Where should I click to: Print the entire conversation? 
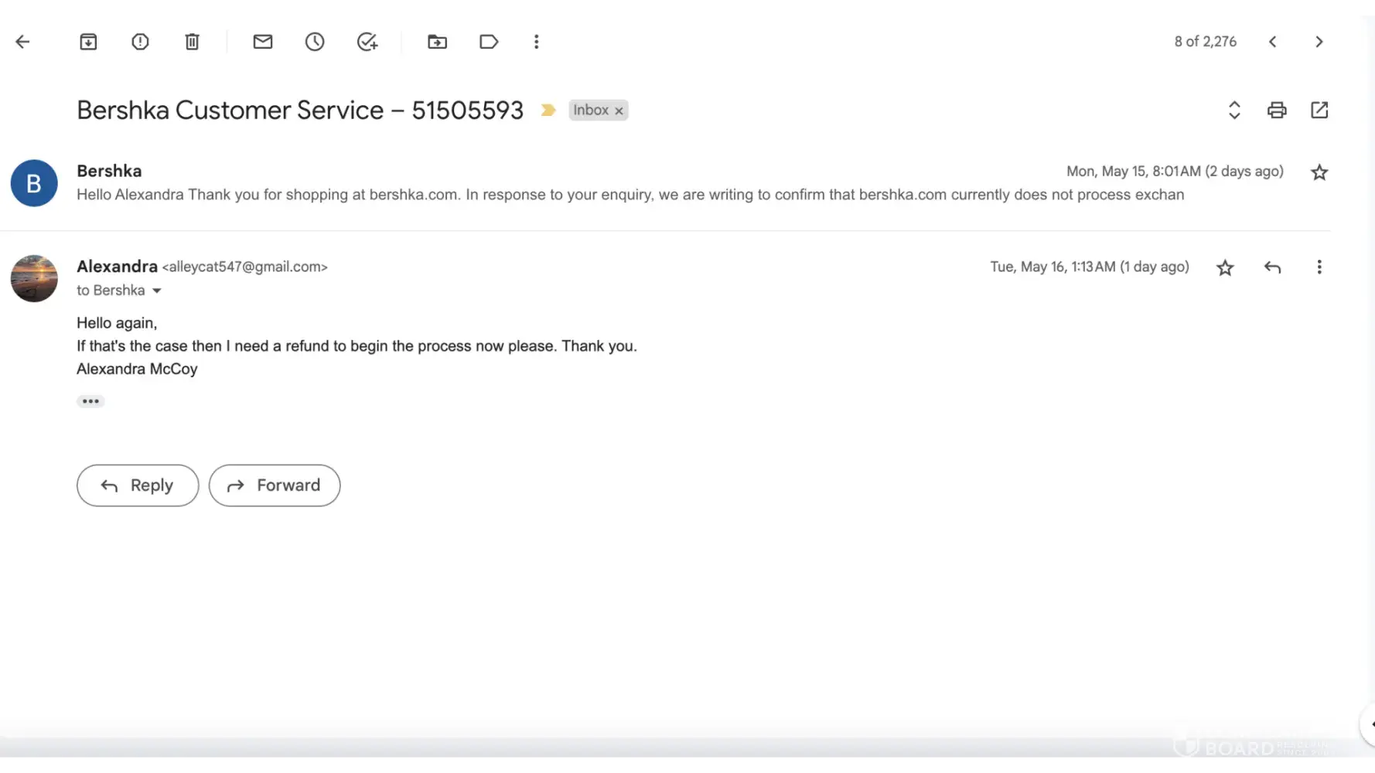(1277, 111)
